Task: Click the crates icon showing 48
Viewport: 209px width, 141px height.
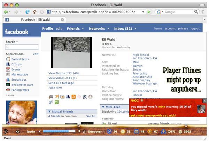Action: pyautogui.click(x=136, y=132)
